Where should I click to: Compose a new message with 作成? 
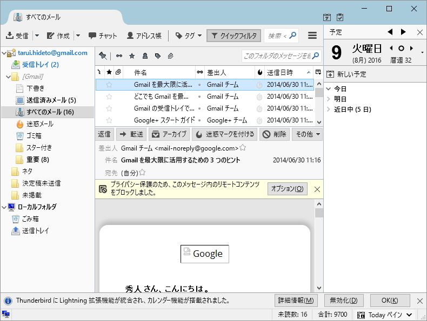pos(58,36)
